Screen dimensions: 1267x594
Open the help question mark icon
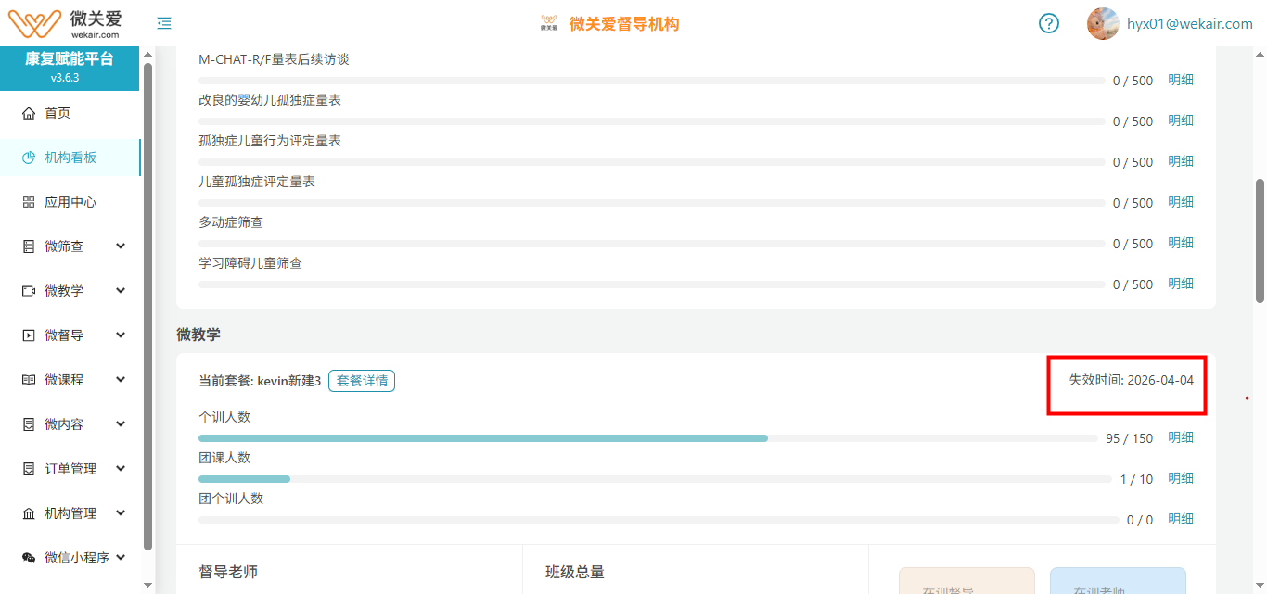1049,24
